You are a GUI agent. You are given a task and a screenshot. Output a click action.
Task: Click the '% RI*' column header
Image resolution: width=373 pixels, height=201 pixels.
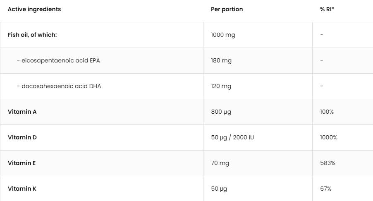[x=327, y=10]
